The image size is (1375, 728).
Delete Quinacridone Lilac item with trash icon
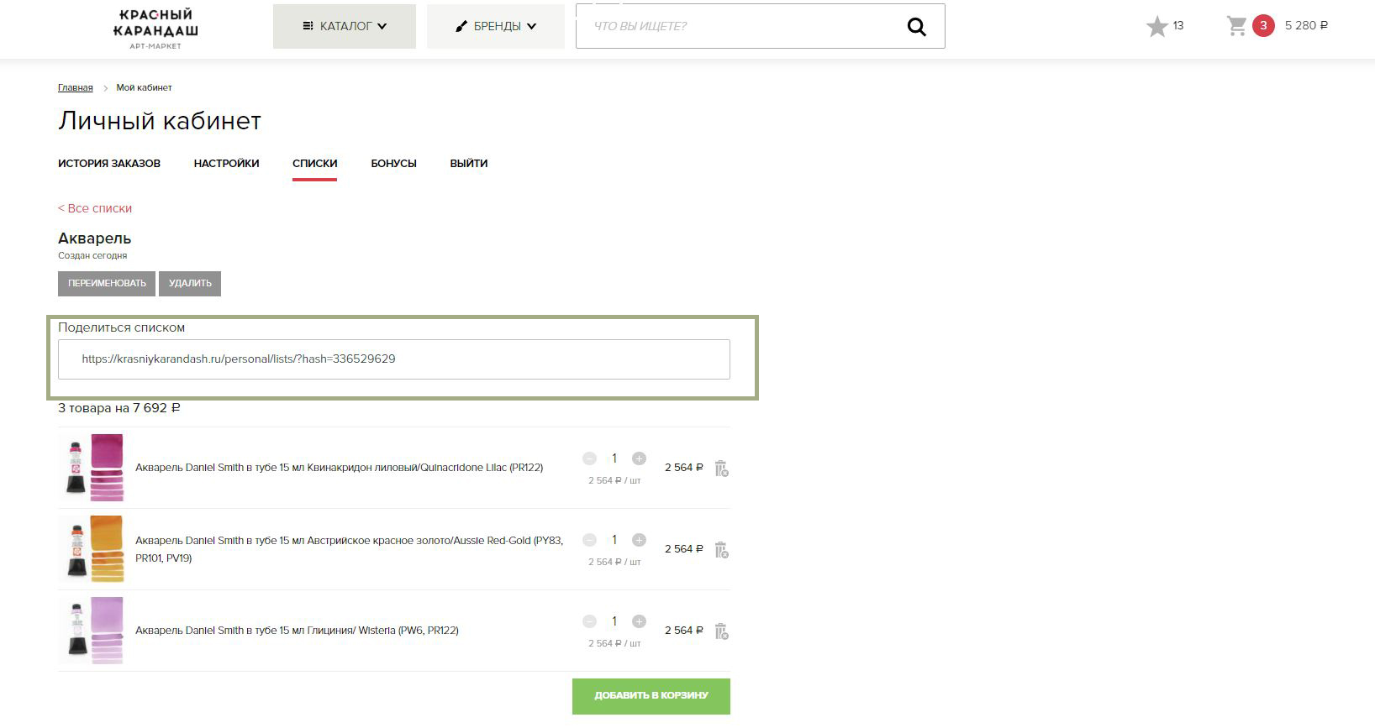click(x=721, y=469)
